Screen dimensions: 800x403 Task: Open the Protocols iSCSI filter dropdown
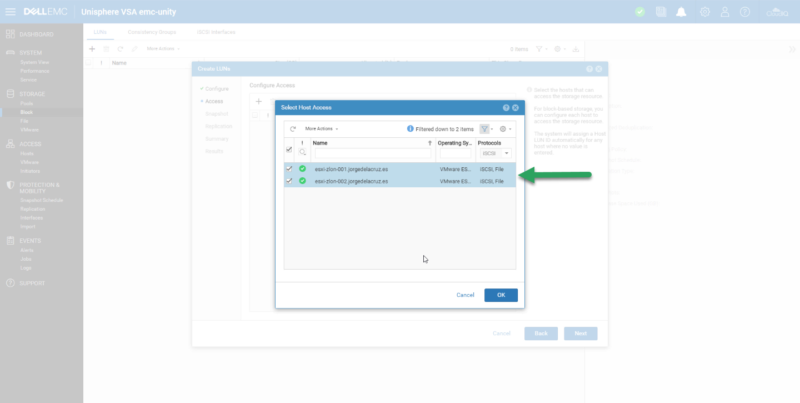click(x=495, y=153)
